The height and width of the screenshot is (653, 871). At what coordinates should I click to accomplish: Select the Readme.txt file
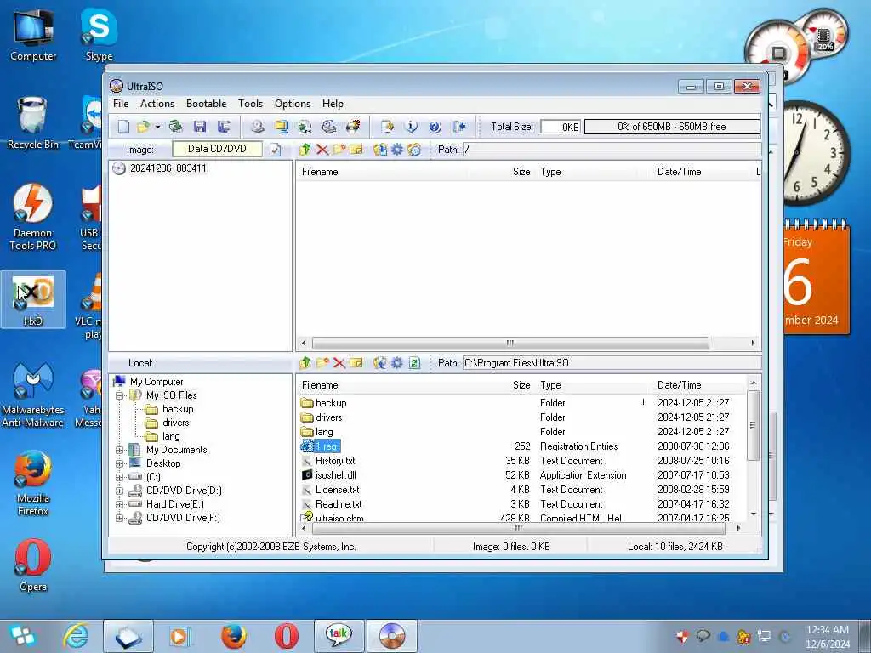(x=339, y=504)
